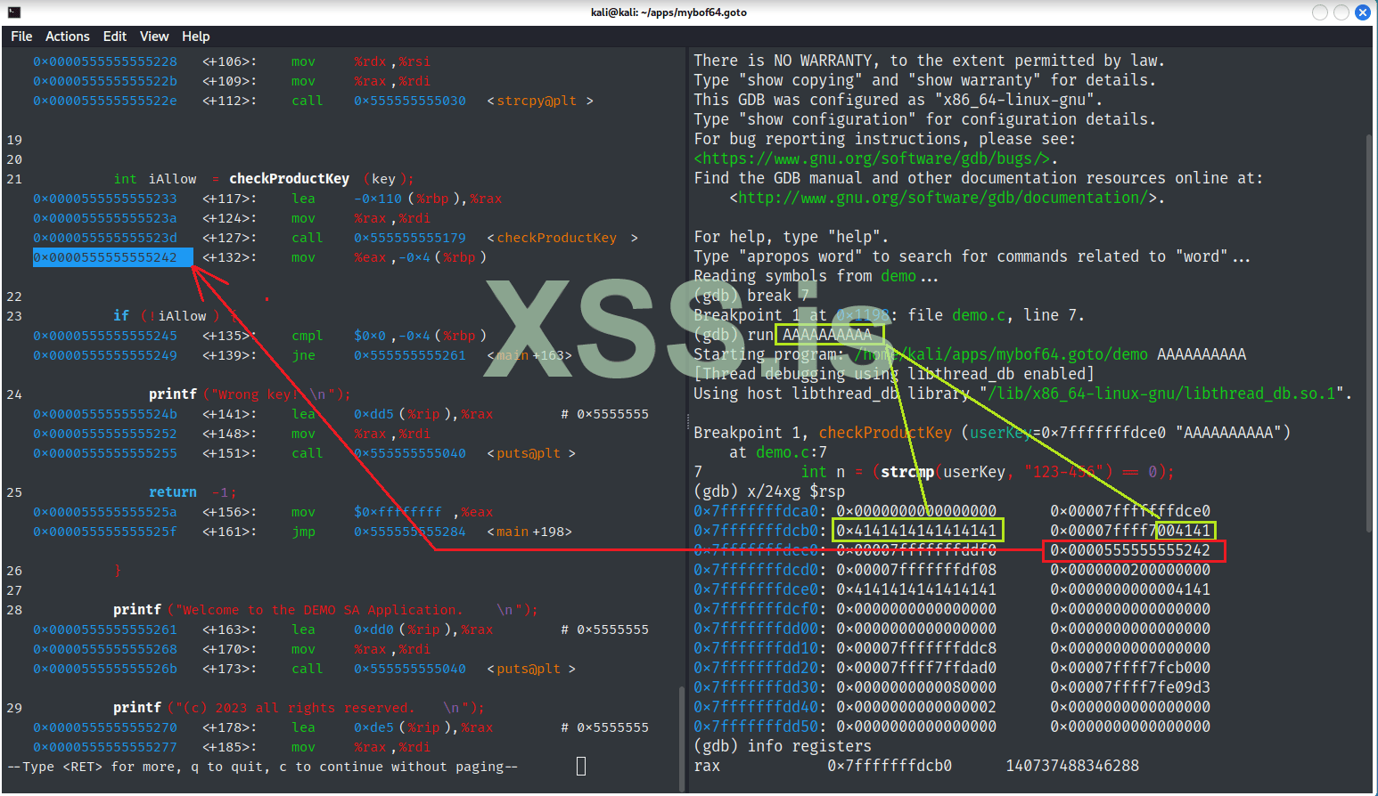Screen dimensions: 1378x796
Task: Click the jmp instruction at offset +161
Action: (x=431, y=532)
